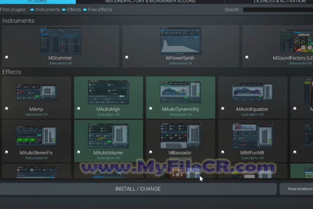313x209 pixels.
Task: Open the home icon on MSoundFactory card
Action: pyautogui.click(x=247, y=57)
